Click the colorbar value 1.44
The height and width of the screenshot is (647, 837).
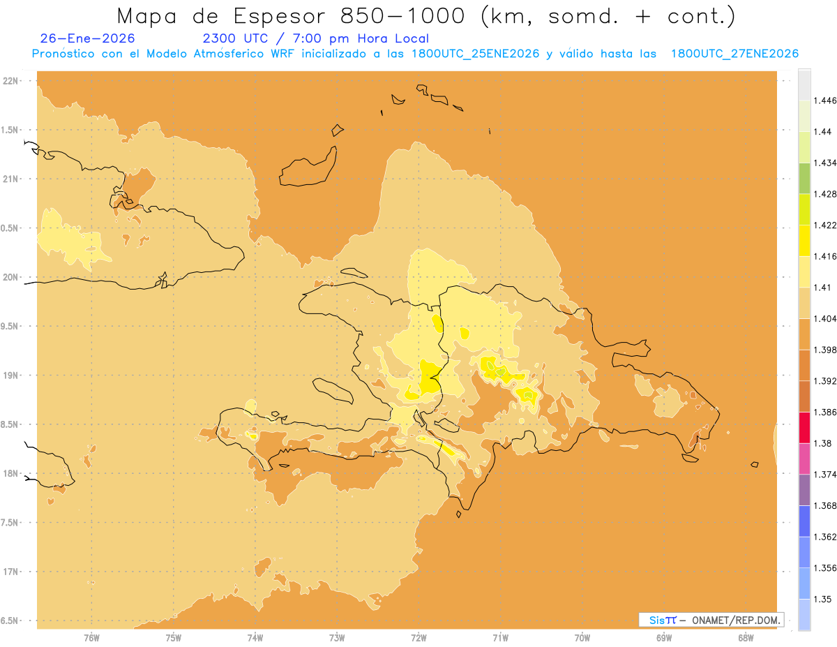pyautogui.click(x=823, y=132)
